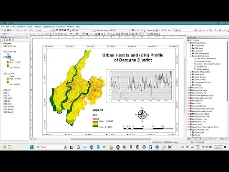Image resolution: width=229 pixels, height=172 pixels.
Task: Select the Zoom Out magnifier tool
Action: 56,34
